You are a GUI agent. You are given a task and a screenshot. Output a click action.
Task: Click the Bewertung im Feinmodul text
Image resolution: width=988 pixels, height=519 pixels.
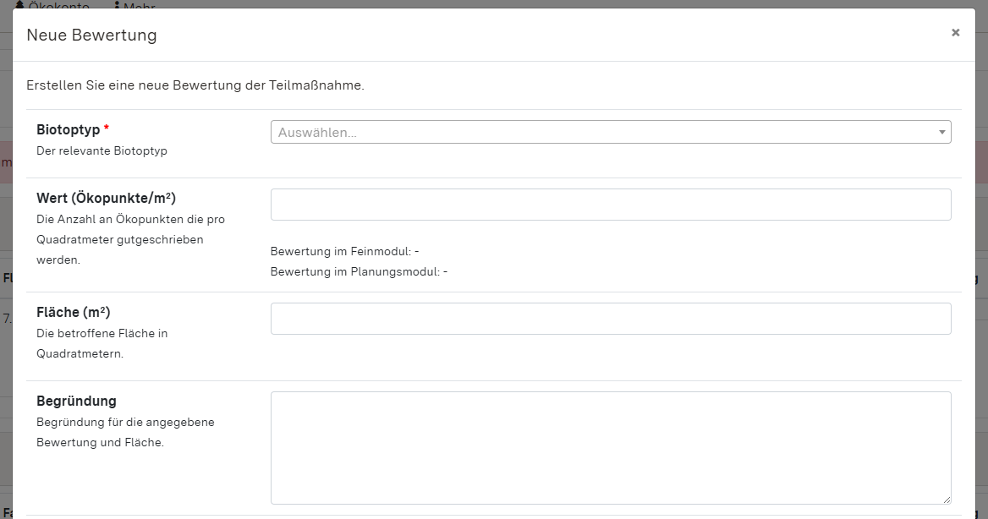click(x=344, y=251)
